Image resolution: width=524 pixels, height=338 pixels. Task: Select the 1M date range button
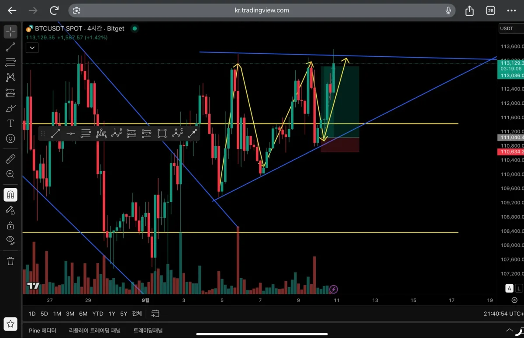click(x=57, y=314)
